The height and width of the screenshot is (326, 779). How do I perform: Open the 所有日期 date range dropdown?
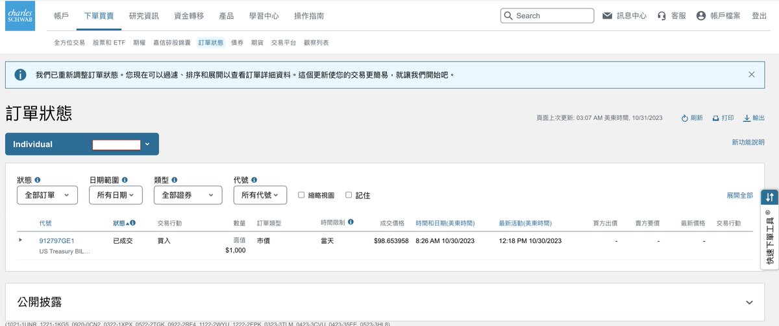tap(116, 195)
